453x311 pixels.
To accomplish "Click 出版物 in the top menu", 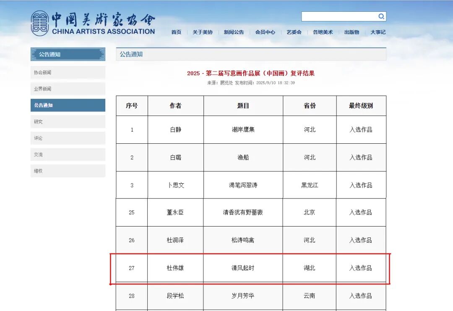I will point(351,32).
